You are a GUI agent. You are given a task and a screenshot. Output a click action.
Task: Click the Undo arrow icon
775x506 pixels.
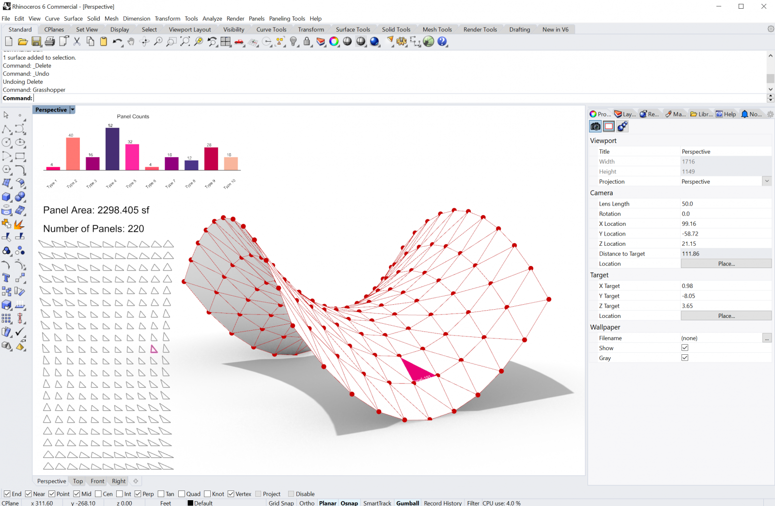click(x=117, y=42)
